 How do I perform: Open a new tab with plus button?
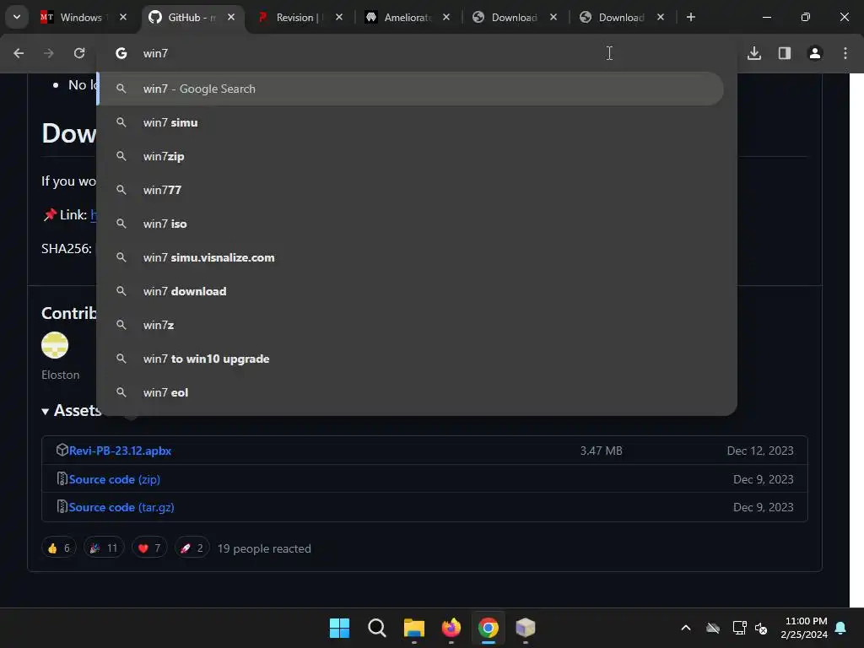691,17
